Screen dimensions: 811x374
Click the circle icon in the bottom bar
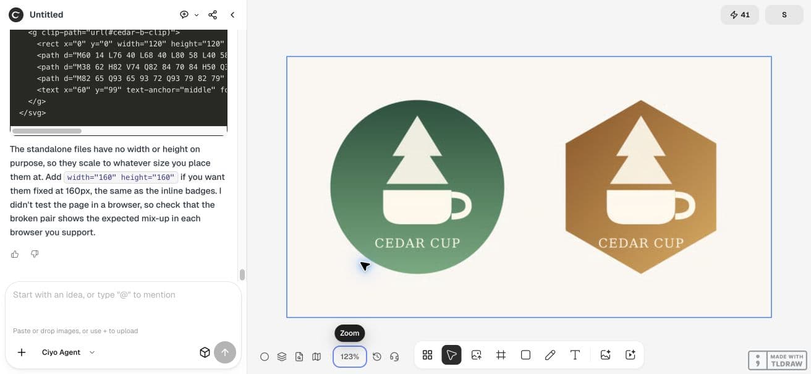click(265, 357)
